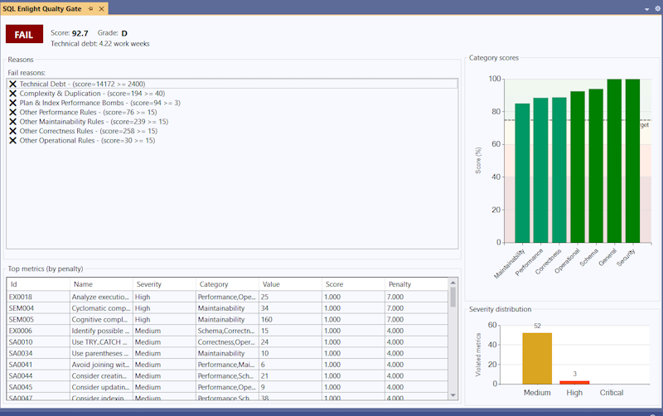Click the X icon beside Other Maintainability Rules
663x416 pixels.
pyautogui.click(x=13, y=122)
